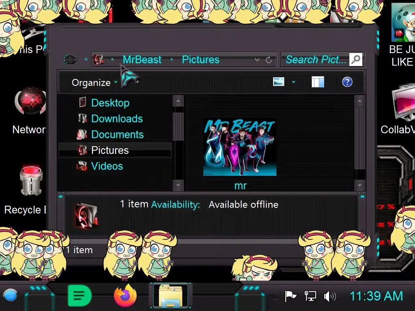Click navigation pane scroll down arrow
Image resolution: width=415 pixels, height=311 pixels.
coord(178,185)
